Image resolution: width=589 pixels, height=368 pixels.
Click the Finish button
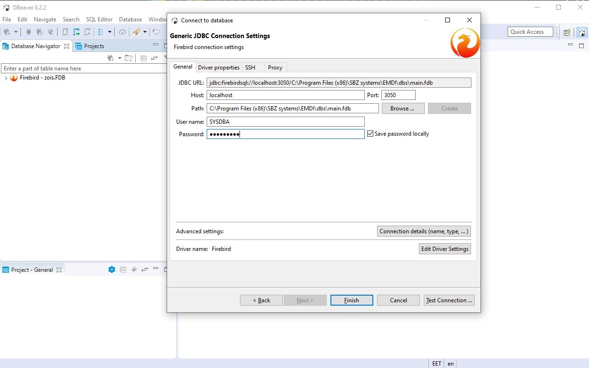click(352, 300)
